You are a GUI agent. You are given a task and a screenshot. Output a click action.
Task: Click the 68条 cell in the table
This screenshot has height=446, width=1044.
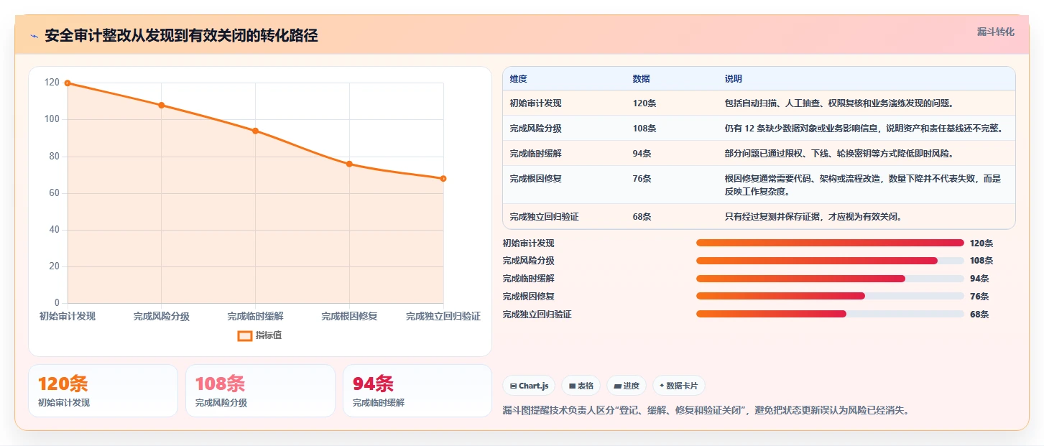[642, 217]
